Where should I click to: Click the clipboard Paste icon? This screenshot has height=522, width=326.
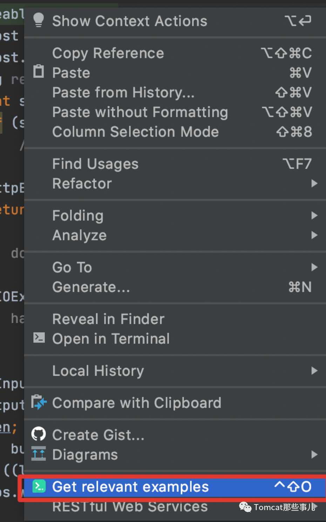[x=39, y=72]
